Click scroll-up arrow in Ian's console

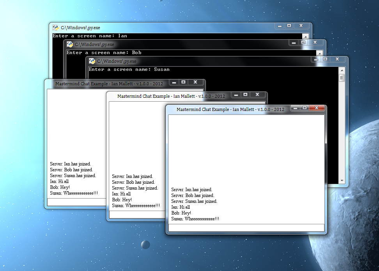(305, 36)
